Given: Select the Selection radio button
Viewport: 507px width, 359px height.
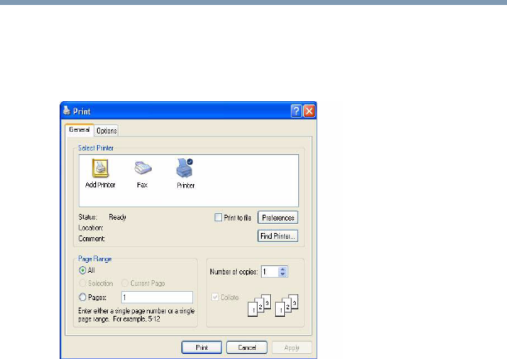Looking at the screenshot, I should [x=83, y=284].
